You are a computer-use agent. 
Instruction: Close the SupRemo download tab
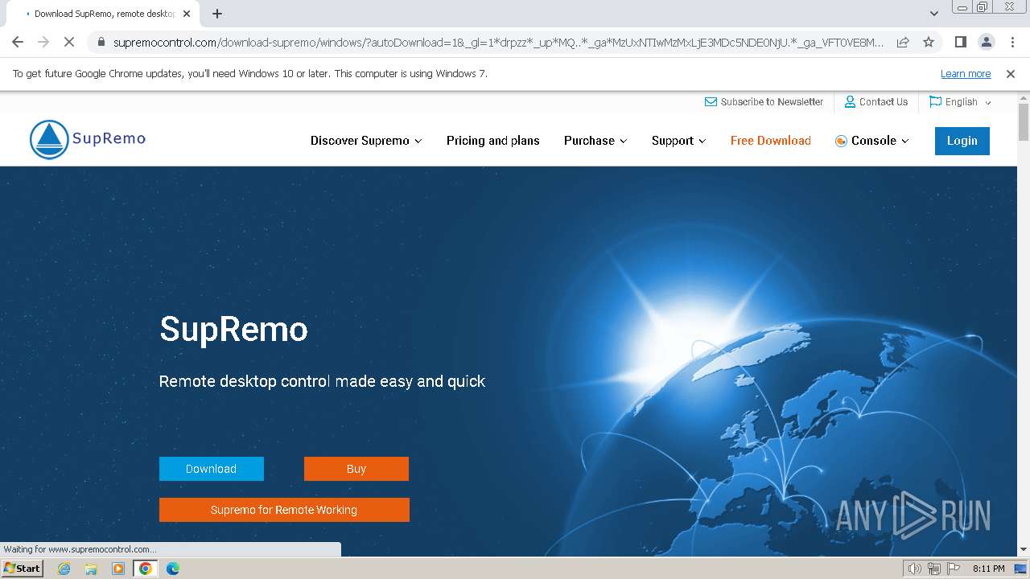click(186, 14)
